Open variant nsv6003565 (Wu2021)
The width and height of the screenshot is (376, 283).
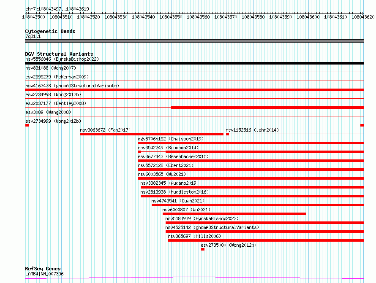(162, 174)
